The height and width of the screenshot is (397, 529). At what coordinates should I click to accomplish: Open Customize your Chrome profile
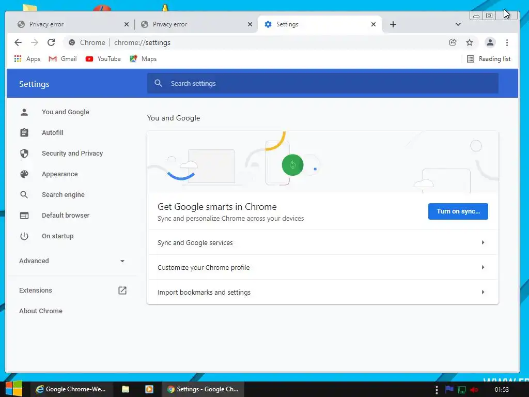pos(323,267)
